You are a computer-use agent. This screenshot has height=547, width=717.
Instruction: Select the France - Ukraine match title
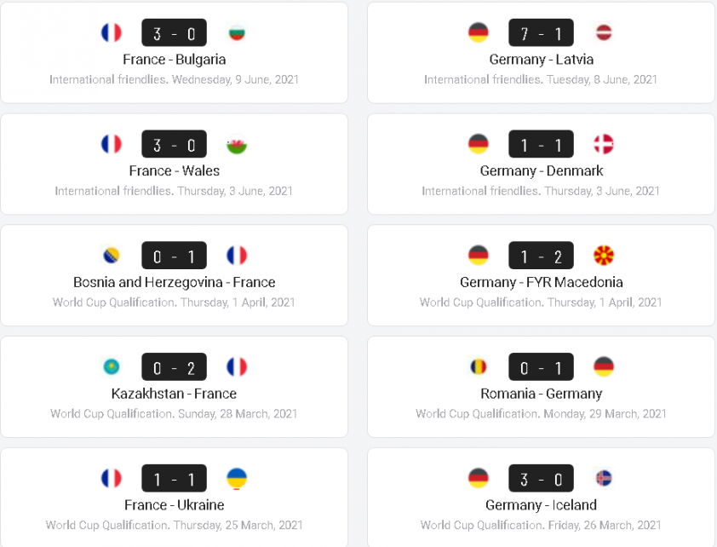pos(174,505)
